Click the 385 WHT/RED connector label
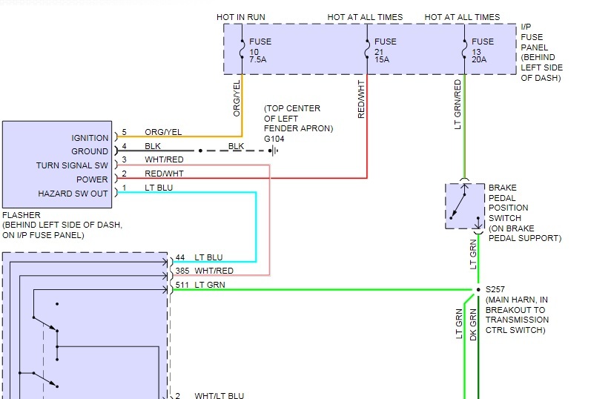611x399 pixels. 204,271
